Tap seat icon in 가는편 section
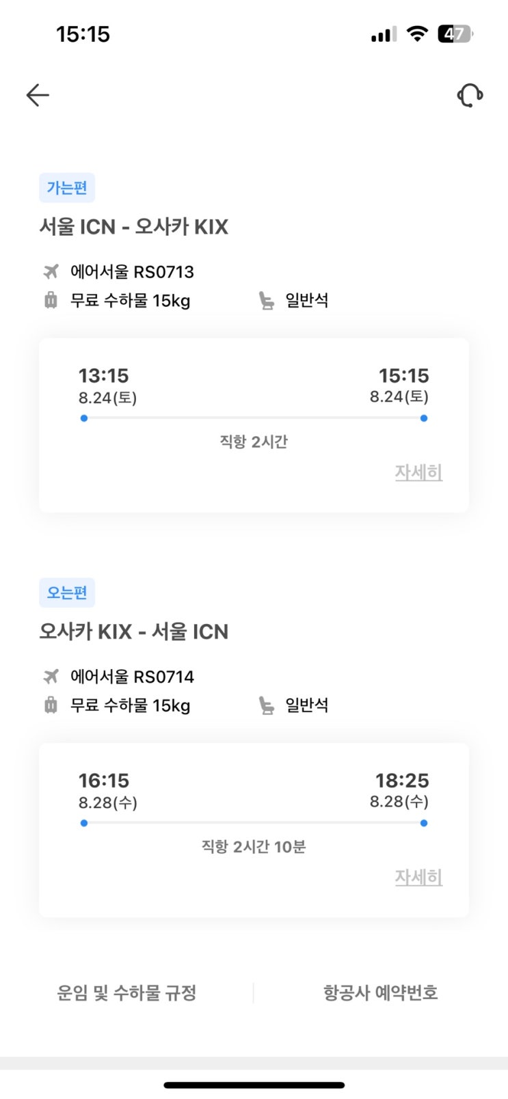This screenshot has width=508, height=1099. (x=266, y=300)
